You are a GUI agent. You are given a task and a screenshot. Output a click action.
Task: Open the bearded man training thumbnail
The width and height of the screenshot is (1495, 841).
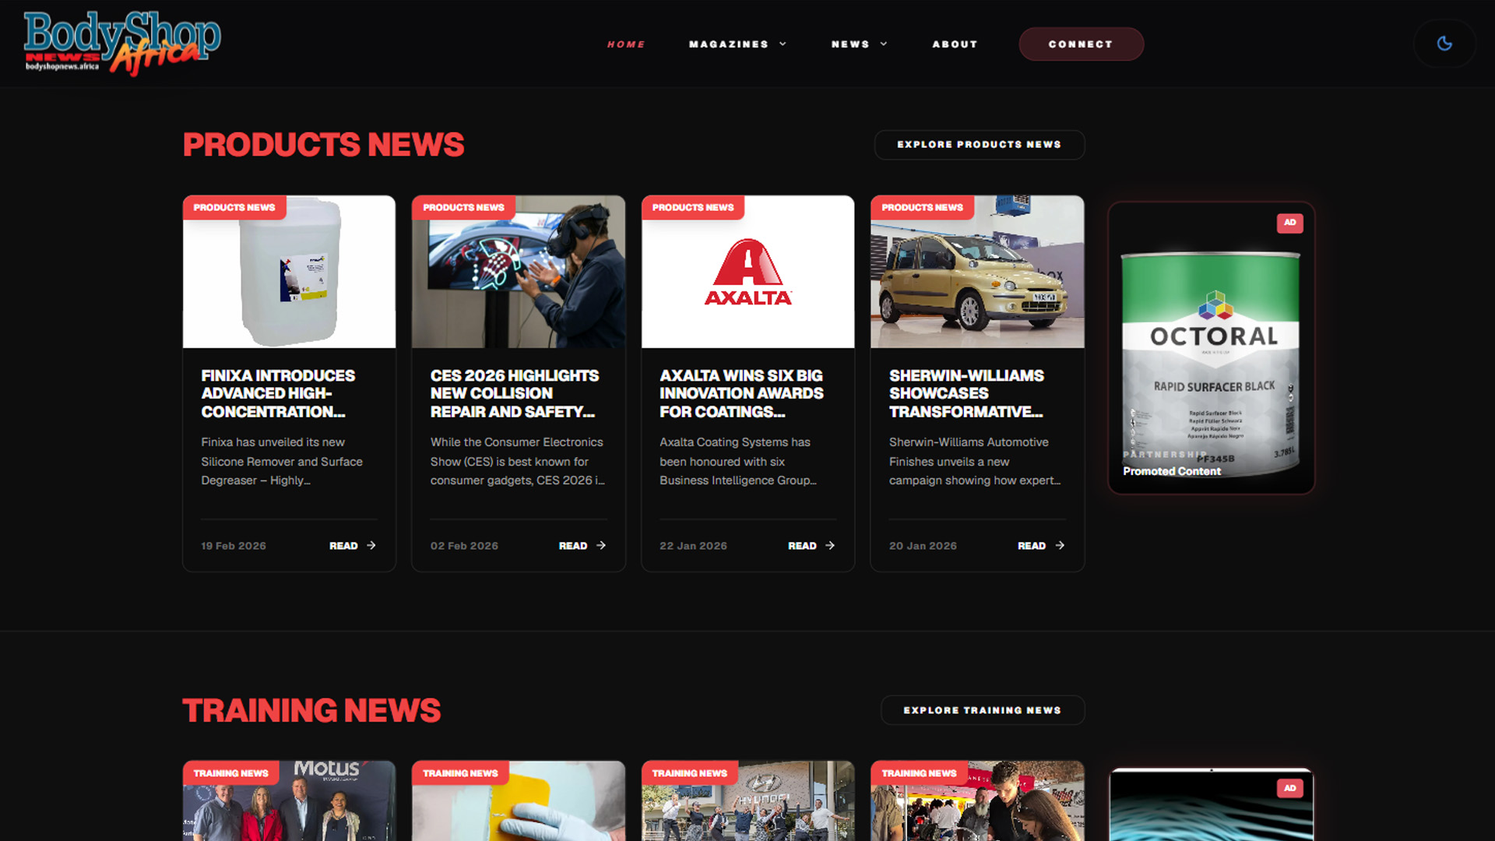(x=977, y=801)
